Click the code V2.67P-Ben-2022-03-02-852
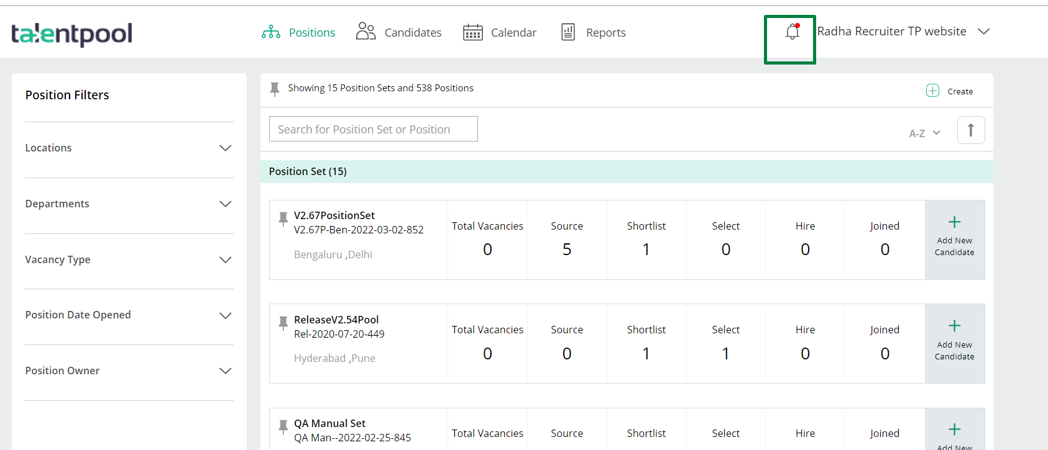 (359, 230)
